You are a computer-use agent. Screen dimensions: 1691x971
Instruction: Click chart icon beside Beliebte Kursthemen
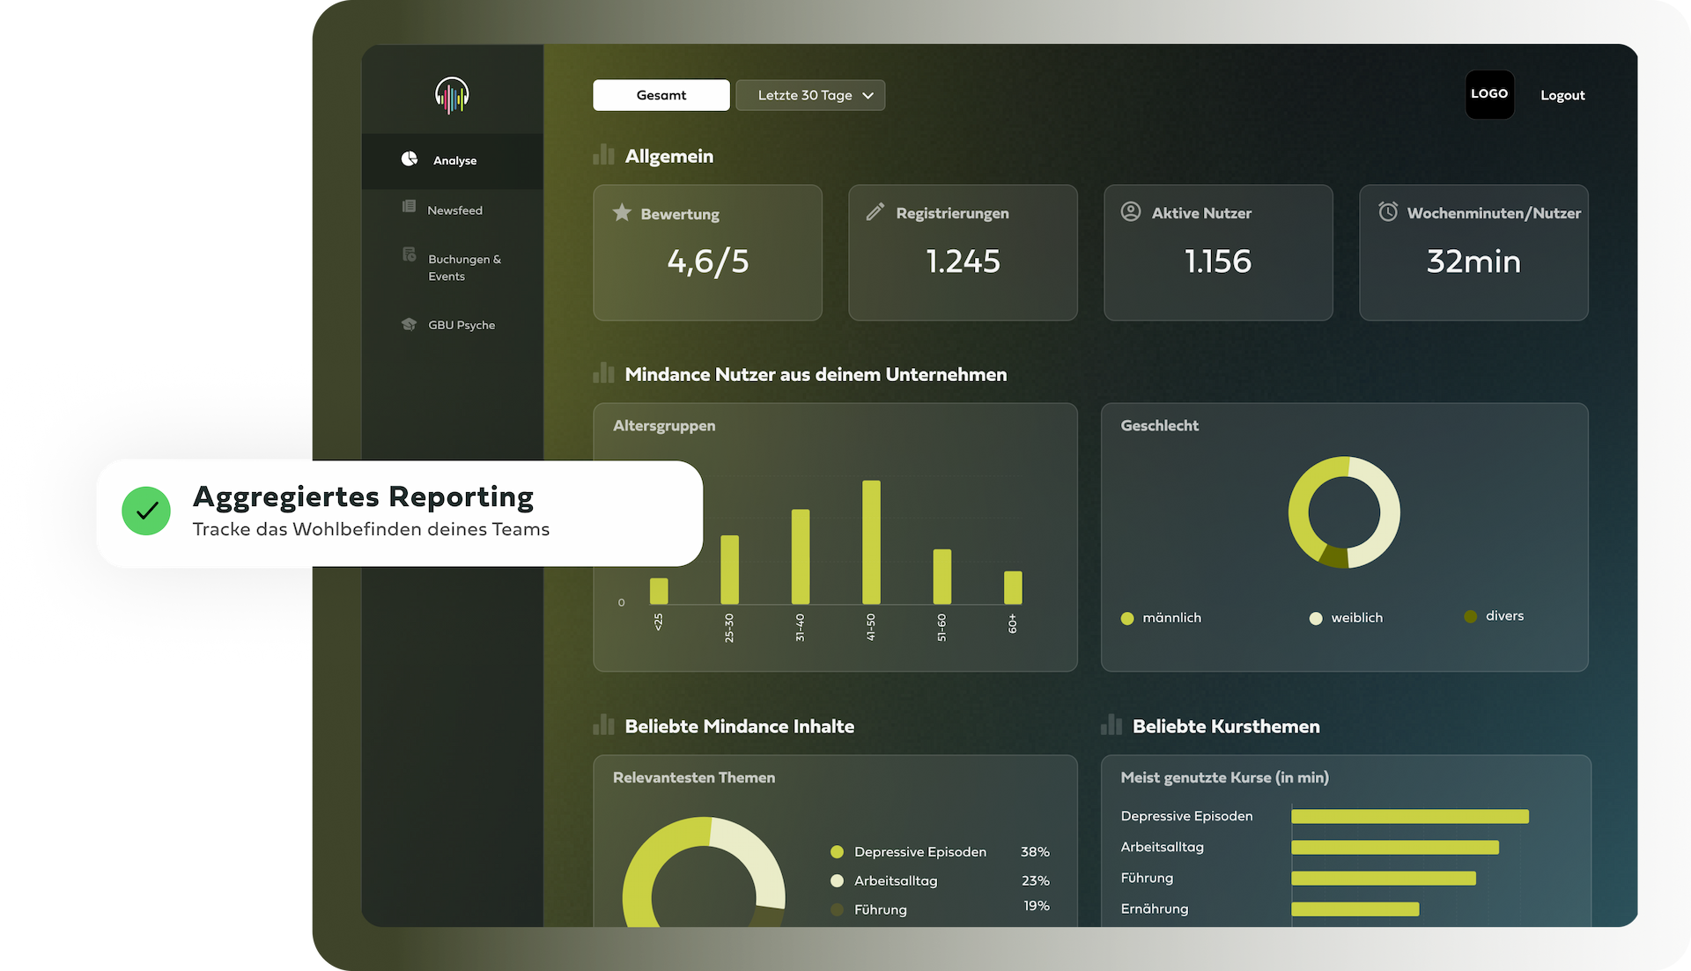click(x=1111, y=725)
